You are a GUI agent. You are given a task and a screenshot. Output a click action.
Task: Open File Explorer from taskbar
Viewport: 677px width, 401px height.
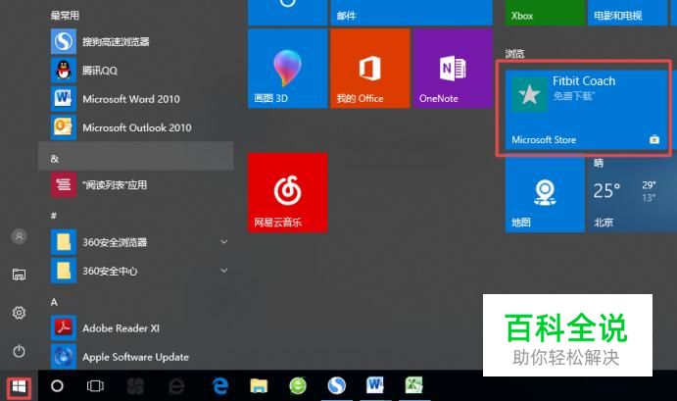259,386
